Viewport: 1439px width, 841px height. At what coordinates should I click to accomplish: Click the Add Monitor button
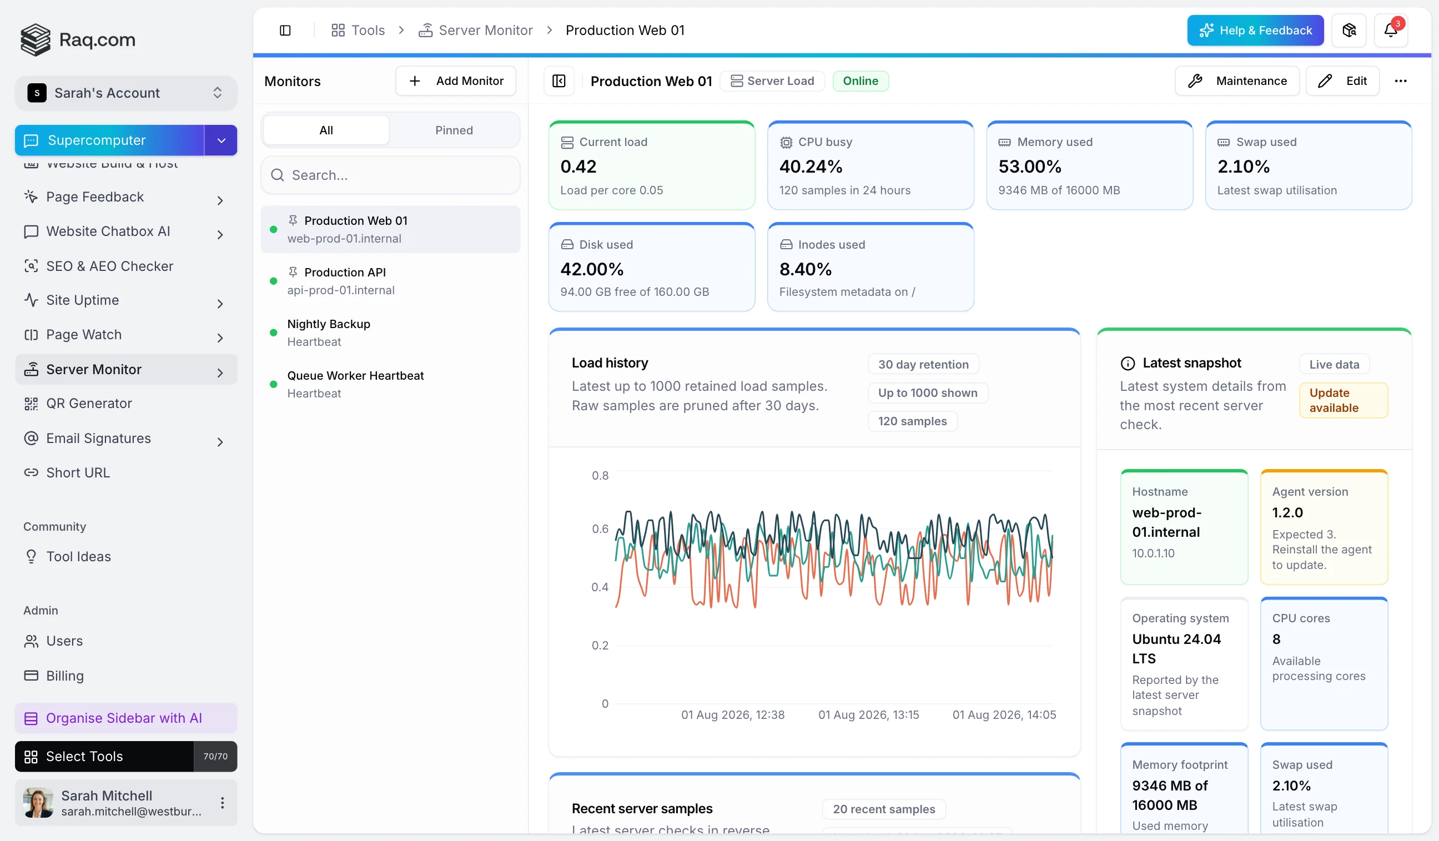(456, 81)
